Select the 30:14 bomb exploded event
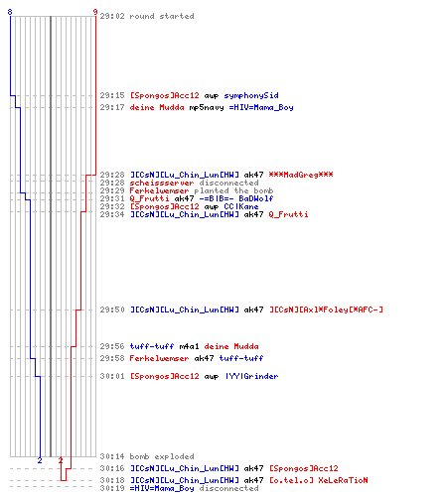 point(147,456)
